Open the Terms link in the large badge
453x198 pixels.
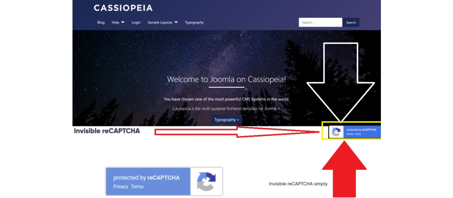pyautogui.click(x=137, y=186)
